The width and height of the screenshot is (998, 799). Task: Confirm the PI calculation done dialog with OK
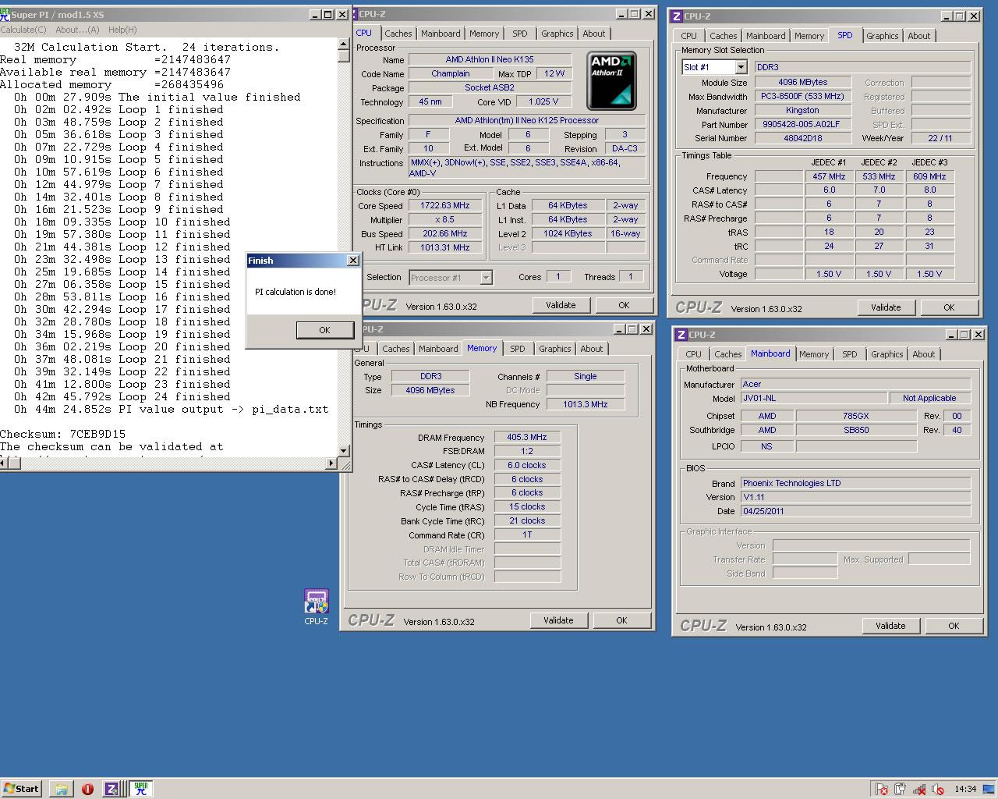coord(324,330)
